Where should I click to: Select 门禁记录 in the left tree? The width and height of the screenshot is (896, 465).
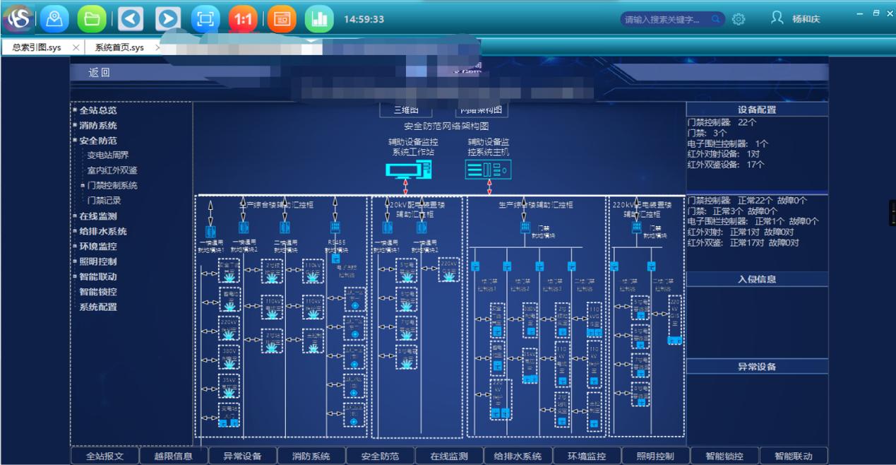point(104,201)
